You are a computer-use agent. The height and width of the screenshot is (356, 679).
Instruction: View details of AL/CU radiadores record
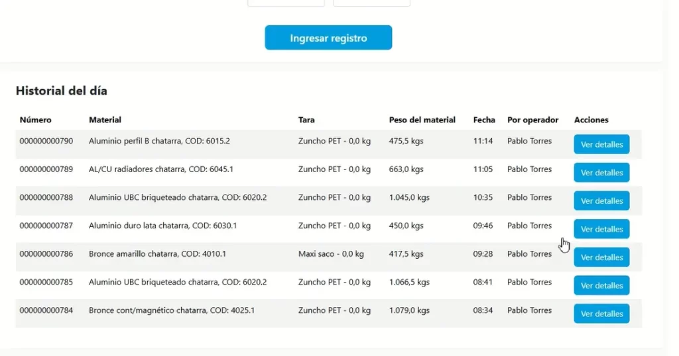point(601,173)
